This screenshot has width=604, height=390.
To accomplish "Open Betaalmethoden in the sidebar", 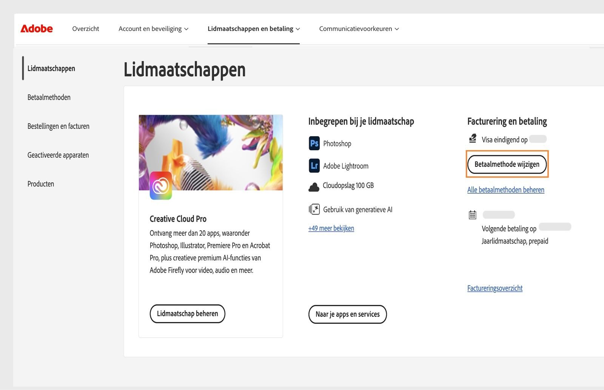I will [x=49, y=97].
